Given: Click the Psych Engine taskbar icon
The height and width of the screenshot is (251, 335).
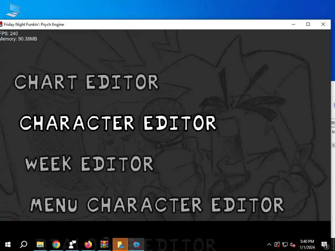Looking at the screenshot, I should (136, 244).
